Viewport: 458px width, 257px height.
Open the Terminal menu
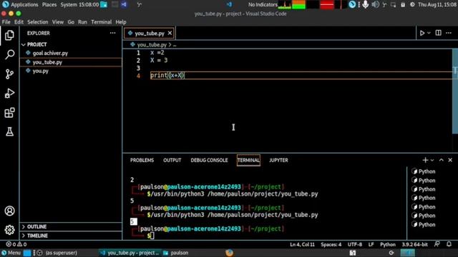tap(101, 22)
